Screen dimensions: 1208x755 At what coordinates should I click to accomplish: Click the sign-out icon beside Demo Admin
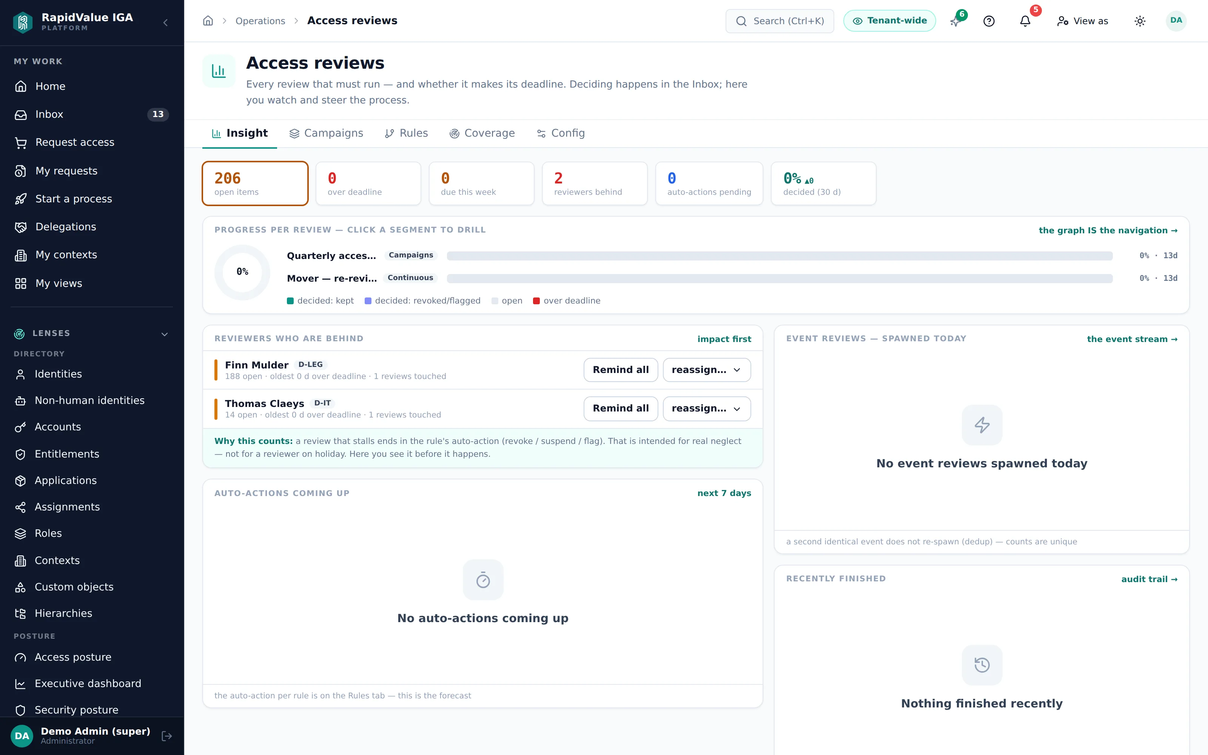coord(167,736)
